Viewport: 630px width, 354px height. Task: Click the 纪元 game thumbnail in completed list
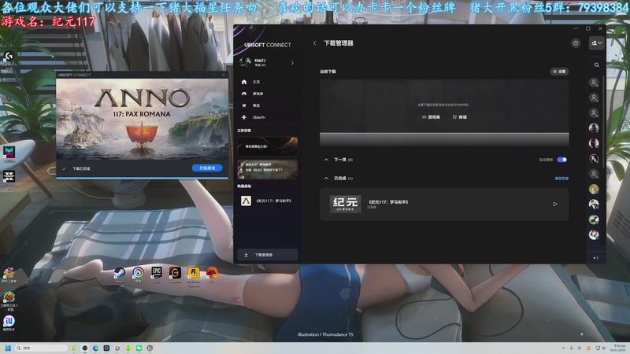pyautogui.click(x=345, y=204)
